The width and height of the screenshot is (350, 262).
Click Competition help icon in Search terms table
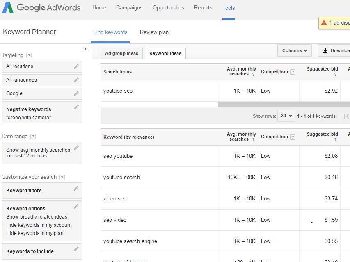click(x=293, y=72)
